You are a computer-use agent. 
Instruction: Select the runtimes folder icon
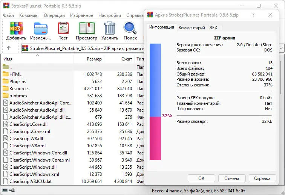pos(6,95)
